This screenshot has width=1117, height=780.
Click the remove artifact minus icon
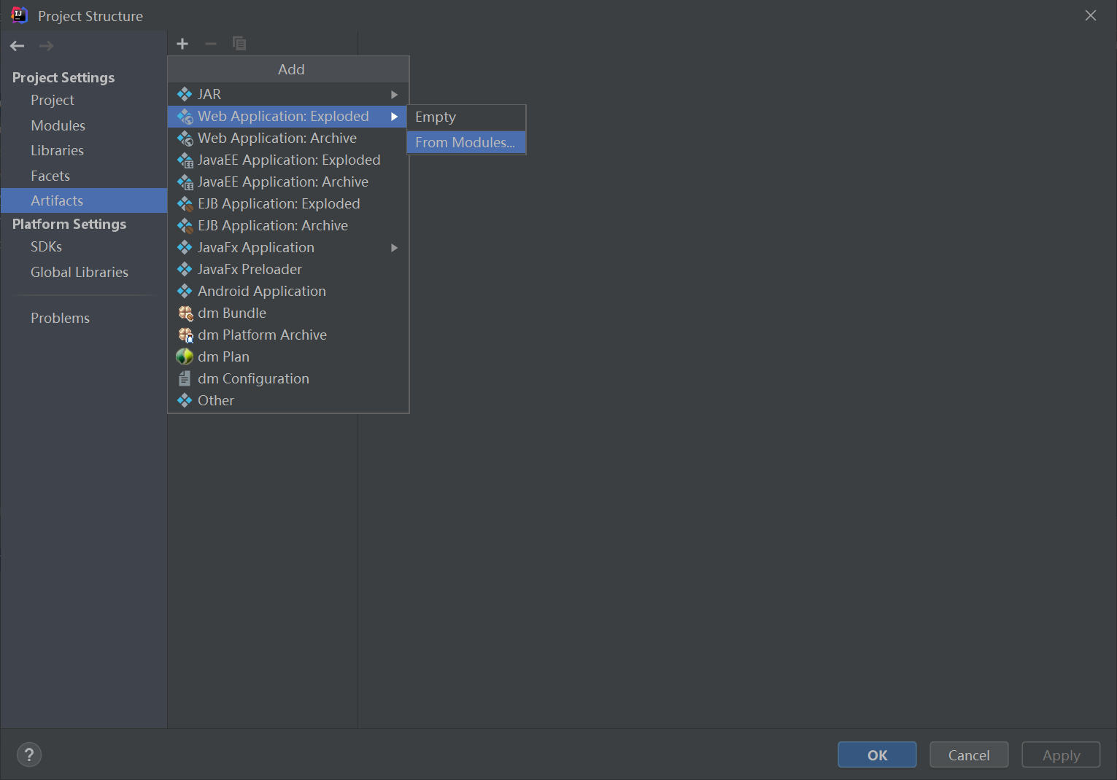[x=211, y=44]
